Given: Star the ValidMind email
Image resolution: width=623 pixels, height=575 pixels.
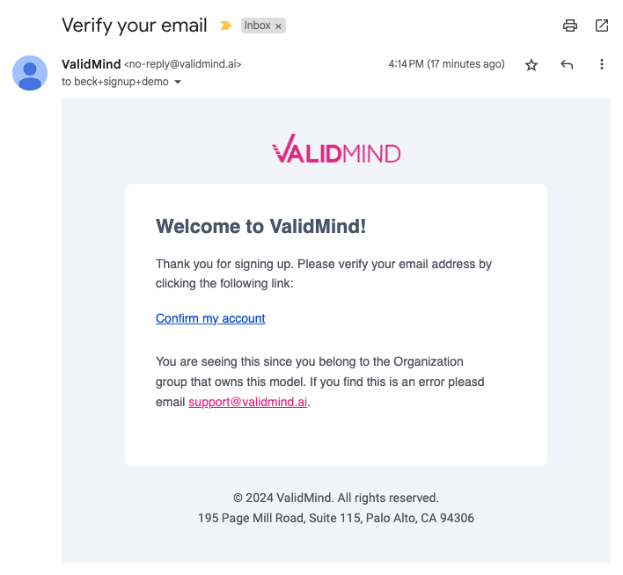Looking at the screenshot, I should 531,65.
